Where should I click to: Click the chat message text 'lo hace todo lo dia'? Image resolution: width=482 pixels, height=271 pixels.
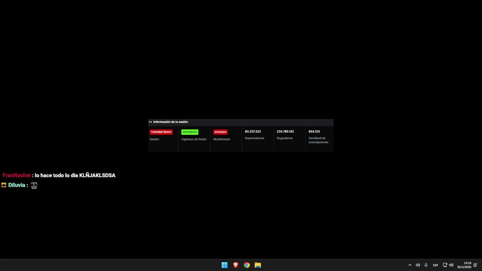click(x=56, y=175)
